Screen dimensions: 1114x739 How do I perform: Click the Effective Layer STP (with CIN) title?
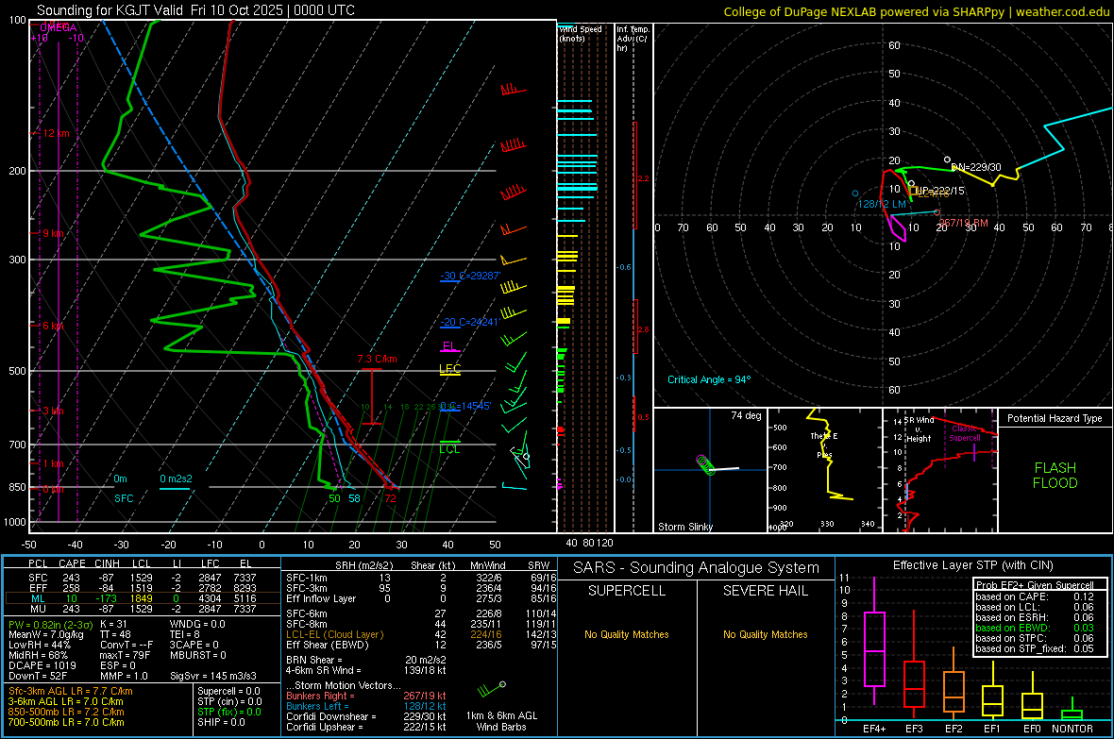coord(972,565)
